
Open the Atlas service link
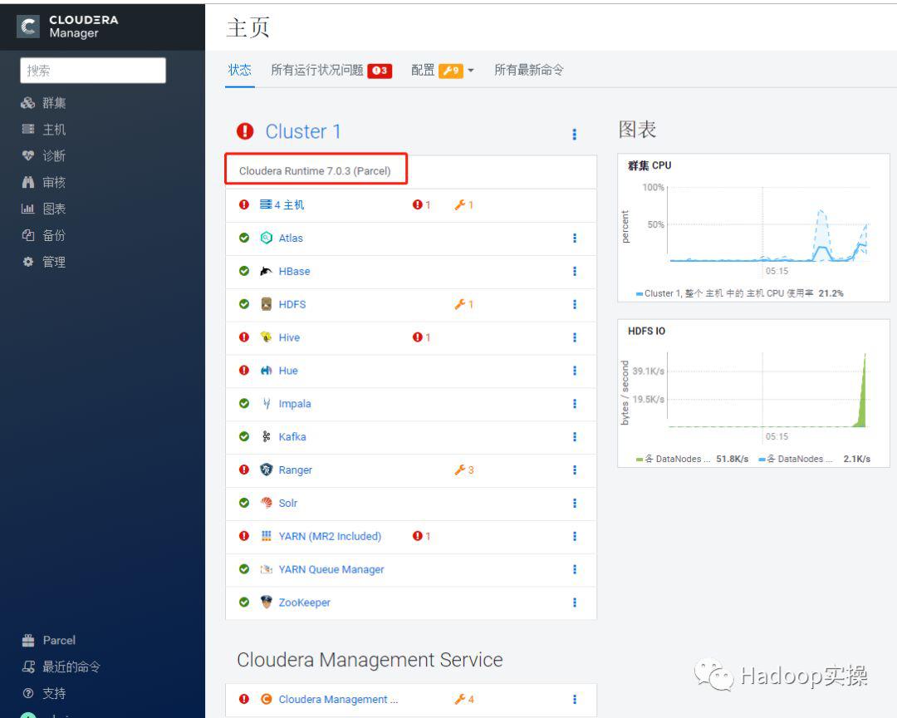[x=291, y=238]
